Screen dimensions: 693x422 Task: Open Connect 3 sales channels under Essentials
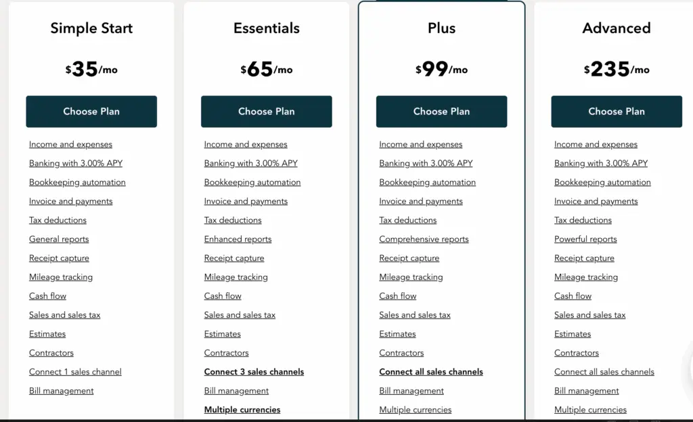(x=254, y=371)
